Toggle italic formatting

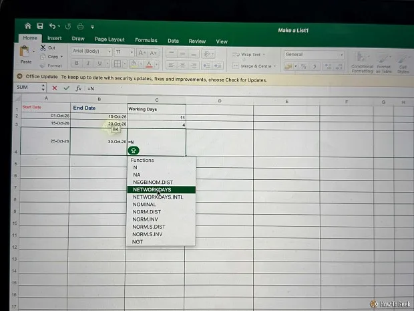[88, 64]
